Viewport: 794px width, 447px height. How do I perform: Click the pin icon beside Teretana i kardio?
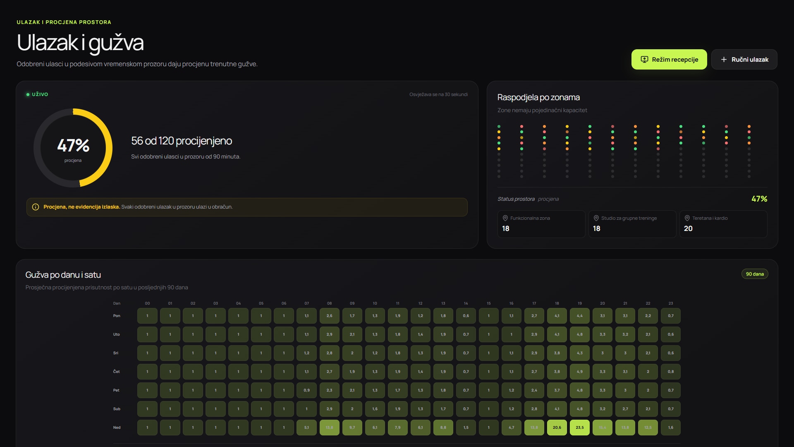tap(687, 218)
